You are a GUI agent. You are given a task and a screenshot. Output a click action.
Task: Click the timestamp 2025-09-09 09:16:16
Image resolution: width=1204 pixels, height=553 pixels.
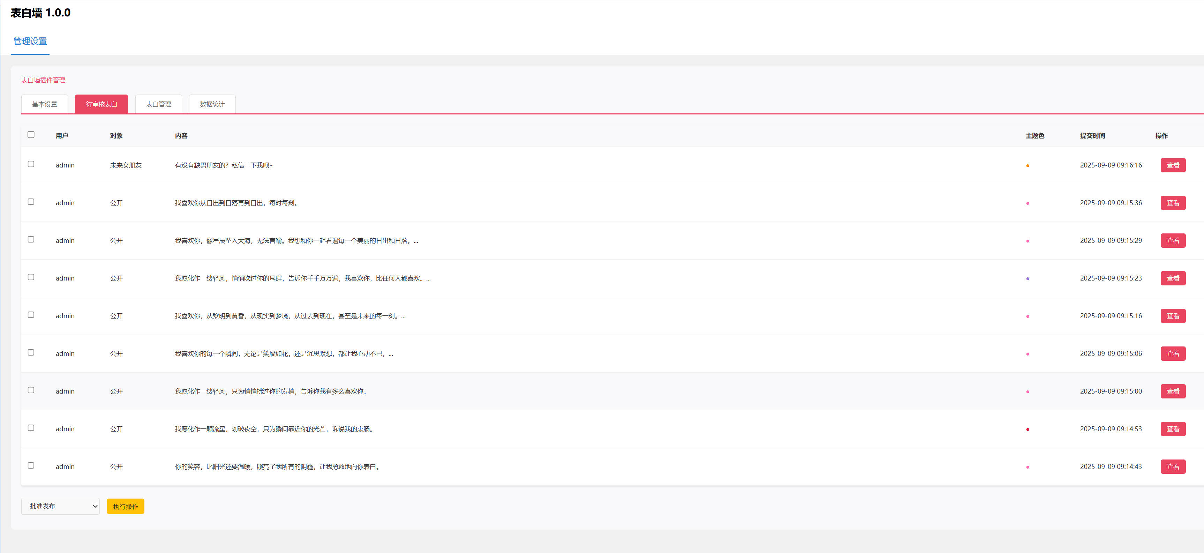(x=1111, y=165)
